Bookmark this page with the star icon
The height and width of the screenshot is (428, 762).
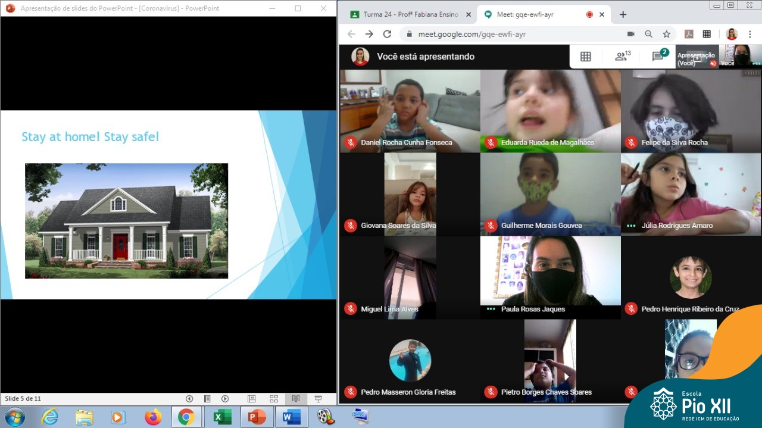[x=666, y=34]
